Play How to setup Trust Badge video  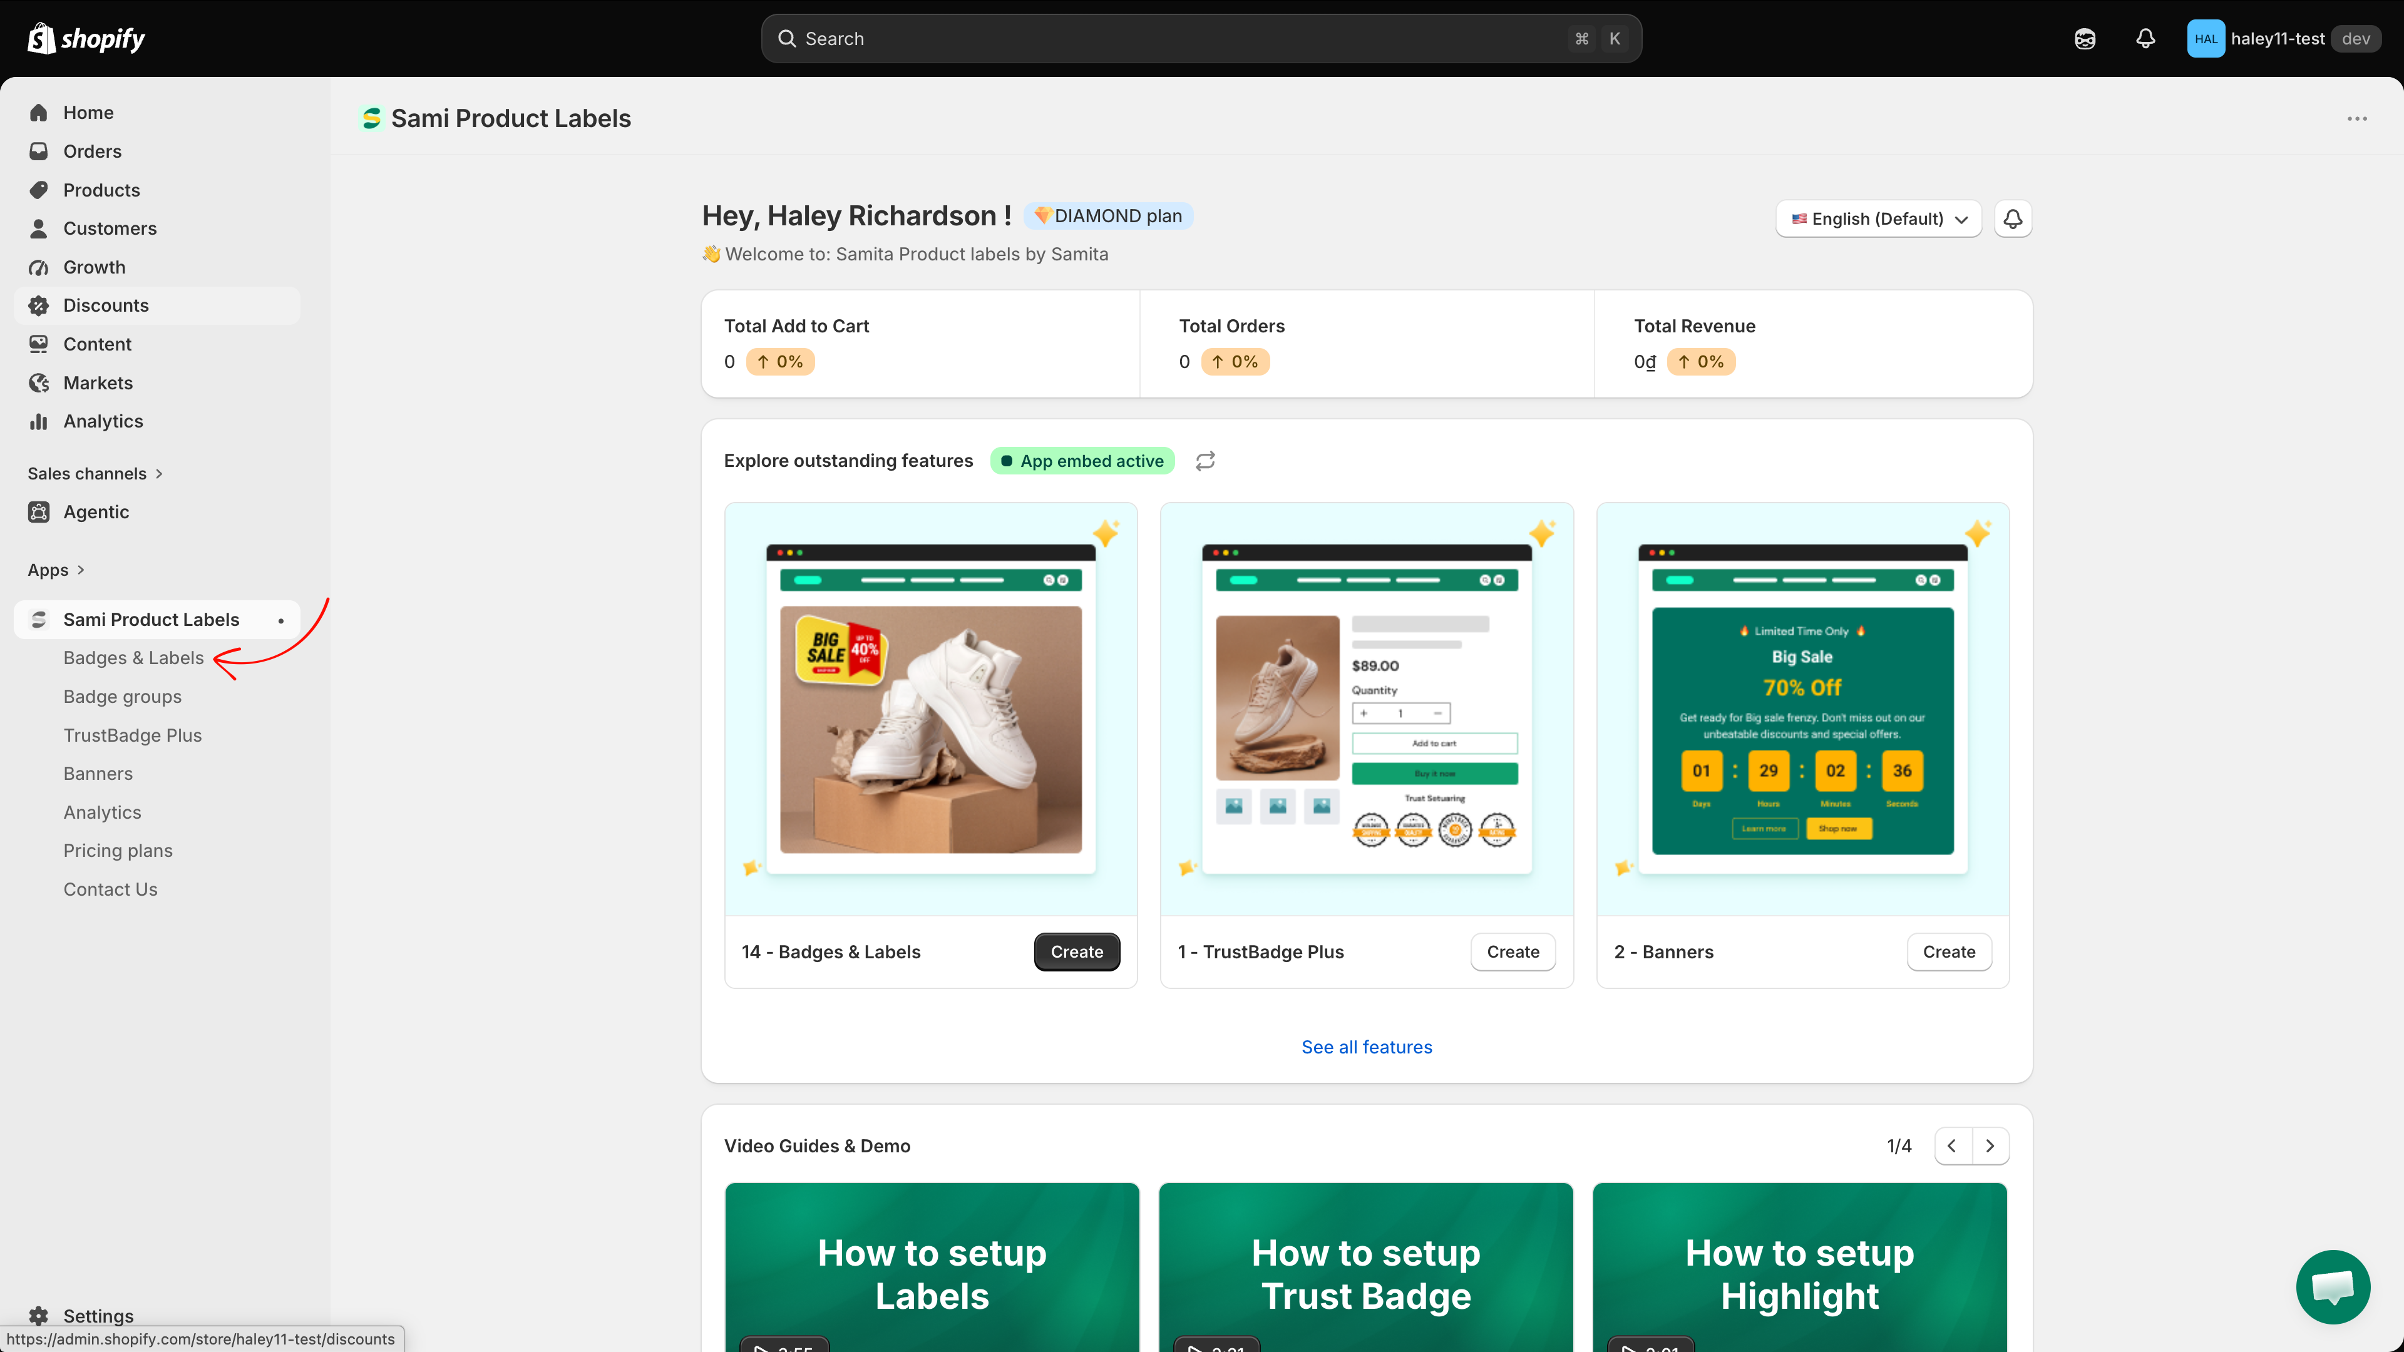coord(1365,1267)
